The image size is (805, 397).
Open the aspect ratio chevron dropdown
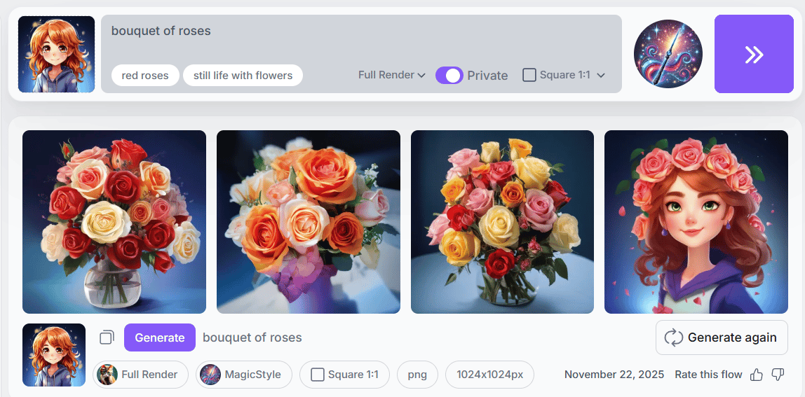pyautogui.click(x=601, y=76)
